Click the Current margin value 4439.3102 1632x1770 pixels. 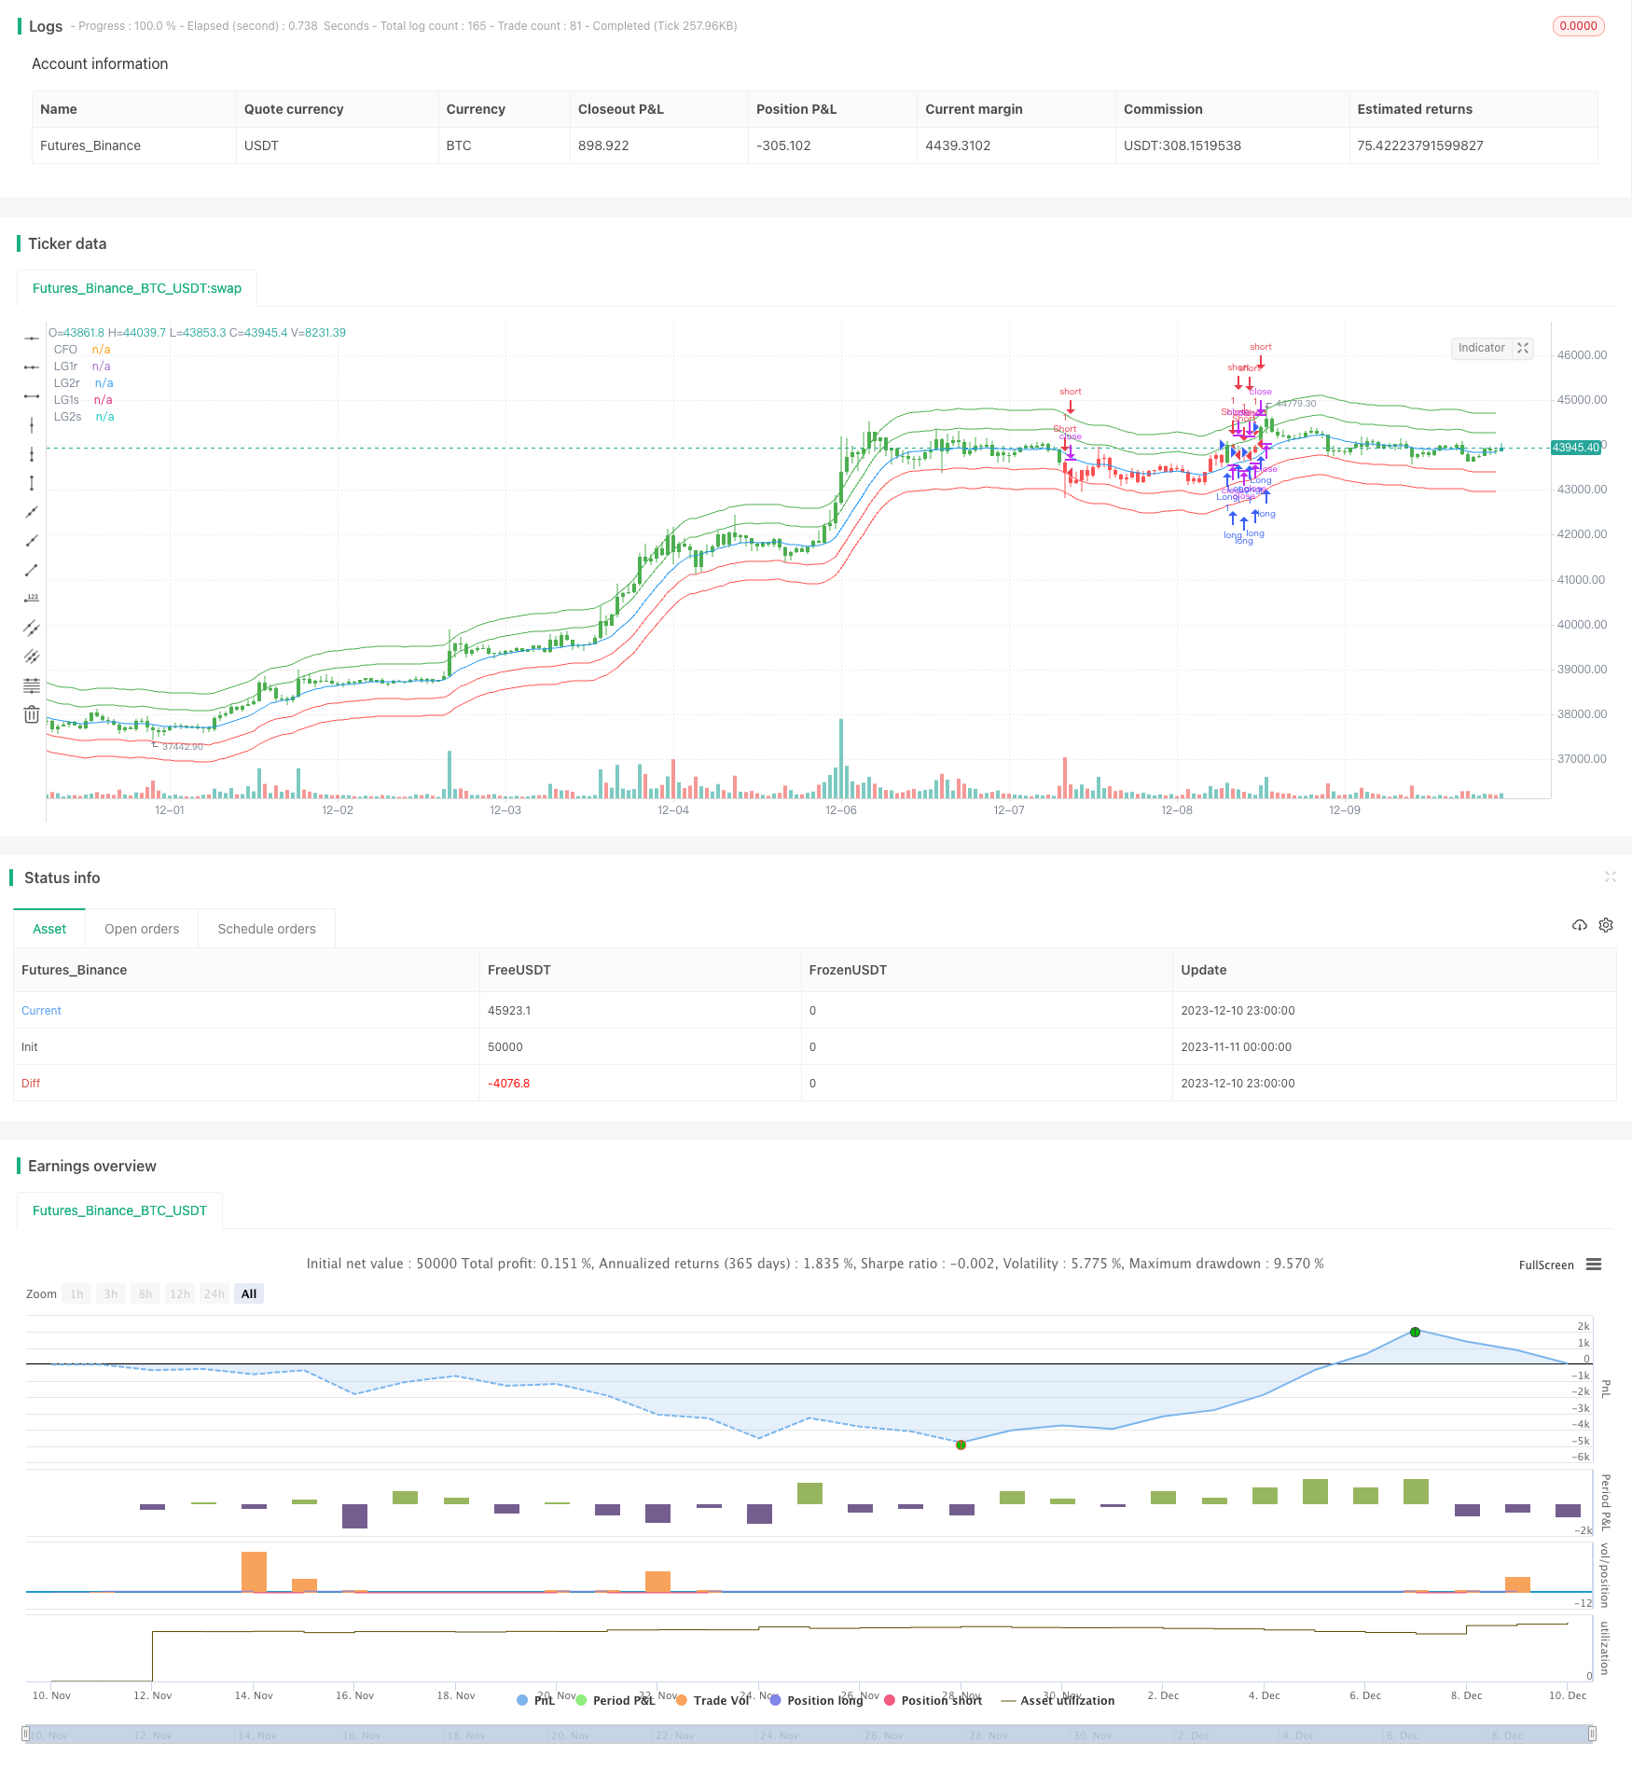pos(958,145)
